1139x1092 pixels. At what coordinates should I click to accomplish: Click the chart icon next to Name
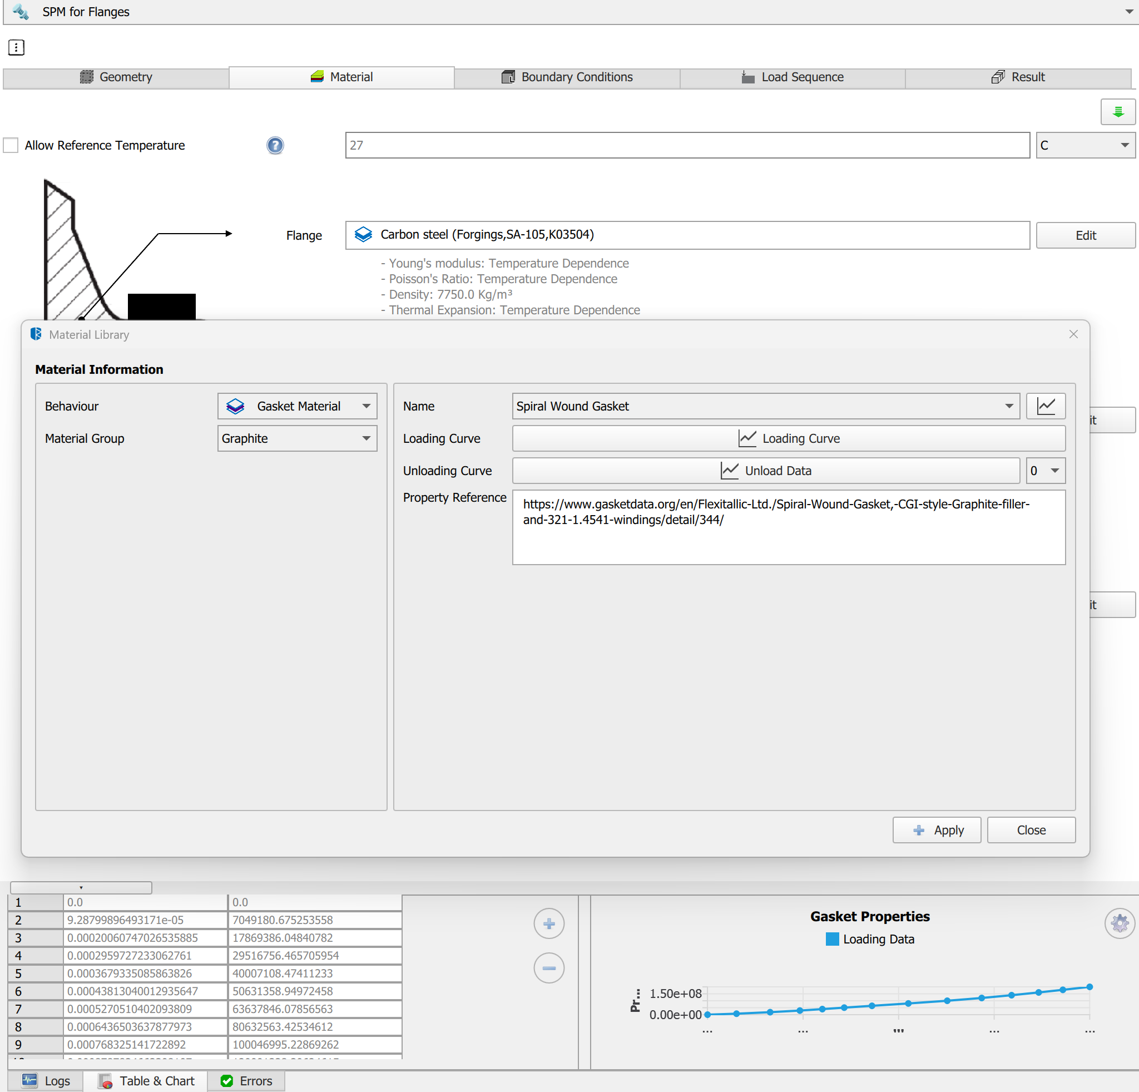click(1045, 406)
